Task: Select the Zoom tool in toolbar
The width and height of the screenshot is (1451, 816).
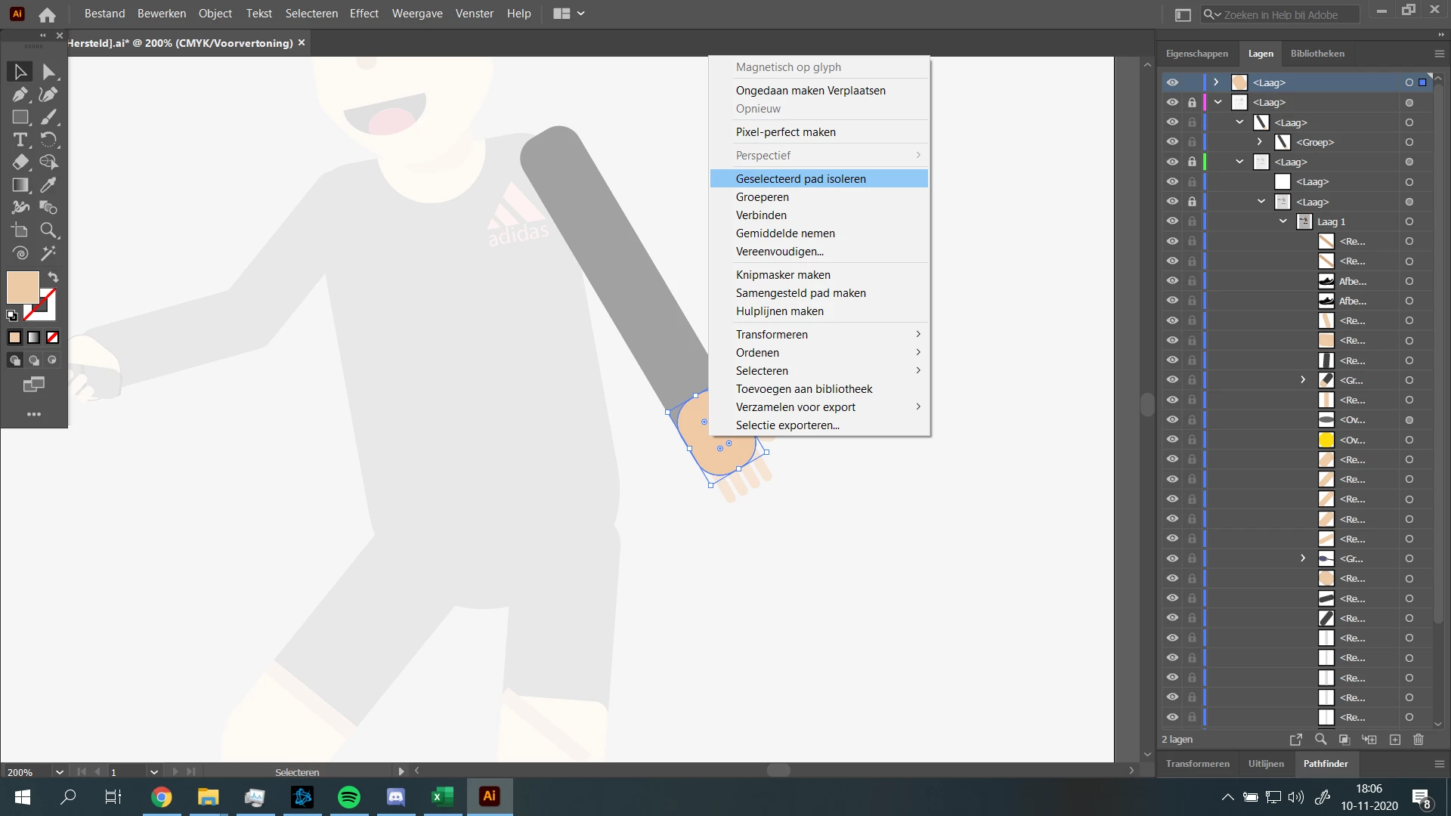Action: pyautogui.click(x=48, y=230)
